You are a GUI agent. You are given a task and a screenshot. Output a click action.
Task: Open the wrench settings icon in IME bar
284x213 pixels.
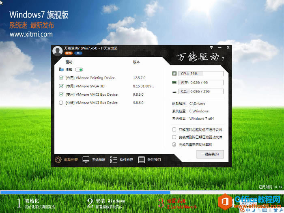pyautogui.click(x=281, y=210)
